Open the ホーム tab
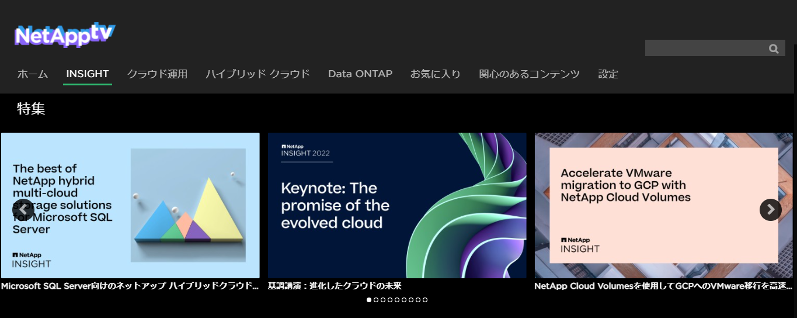Screen dimensions: 797x318 [33, 74]
